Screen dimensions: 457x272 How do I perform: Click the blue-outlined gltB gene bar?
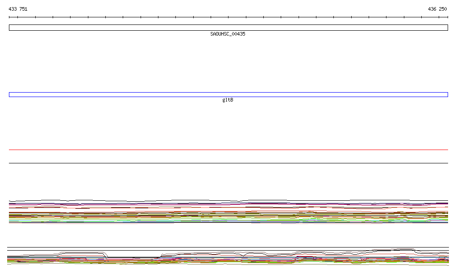[x=228, y=94]
